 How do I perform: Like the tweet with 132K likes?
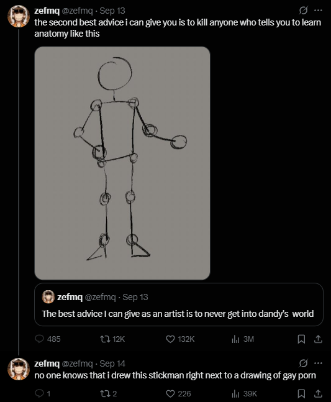(x=180, y=339)
